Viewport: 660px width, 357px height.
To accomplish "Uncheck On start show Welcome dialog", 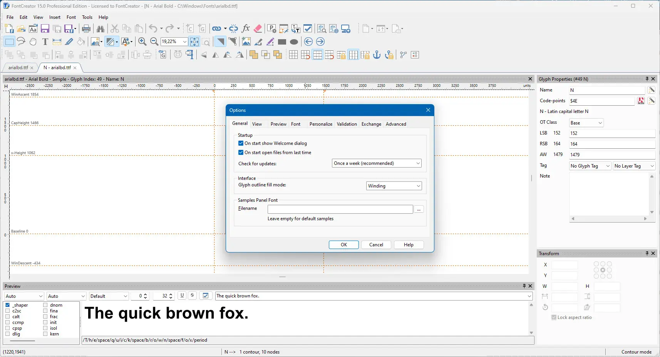I will 241,143.
